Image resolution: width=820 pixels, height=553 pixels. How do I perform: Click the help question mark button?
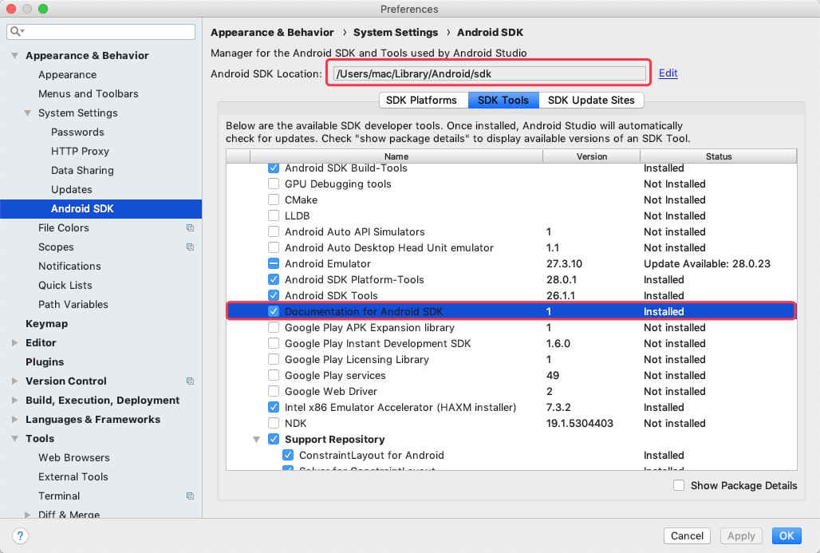click(x=20, y=535)
